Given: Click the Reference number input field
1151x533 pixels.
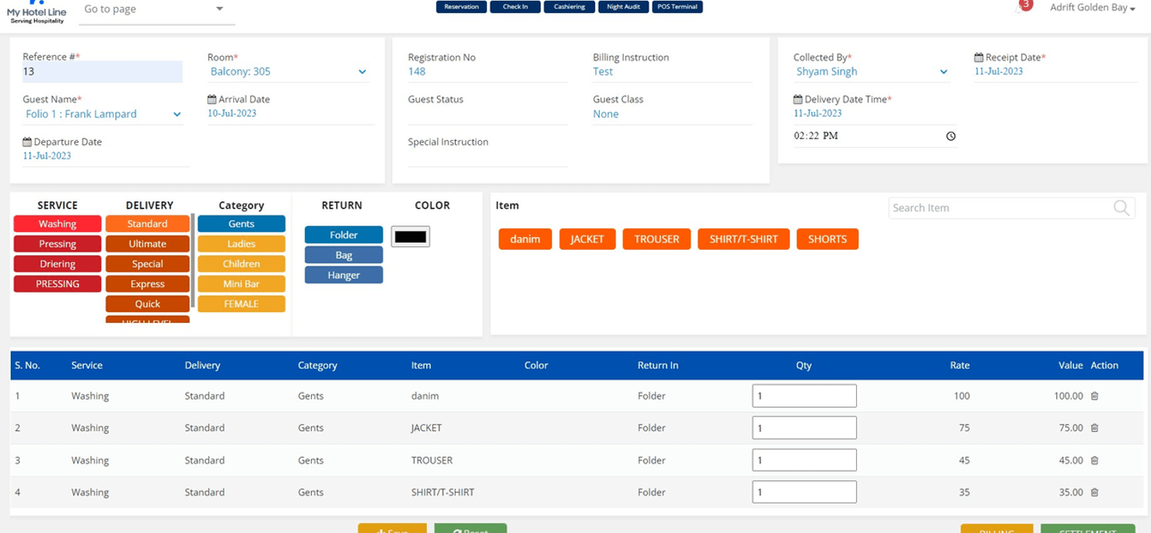Looking at the screenshot, I should [102, 72].
